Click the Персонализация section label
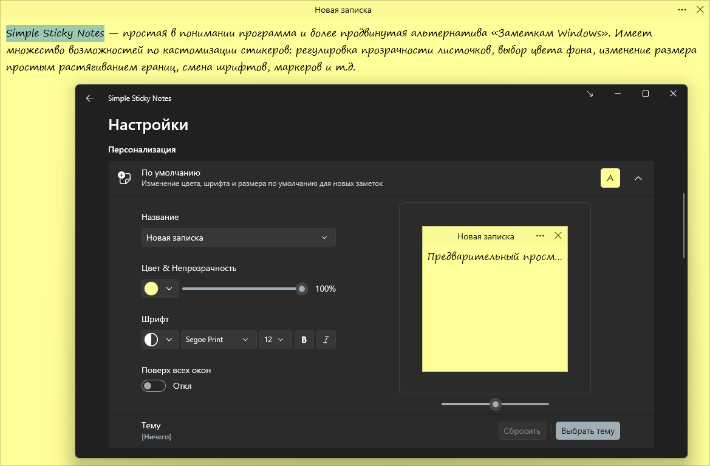The image size is (710, 466). click(142, 149)
